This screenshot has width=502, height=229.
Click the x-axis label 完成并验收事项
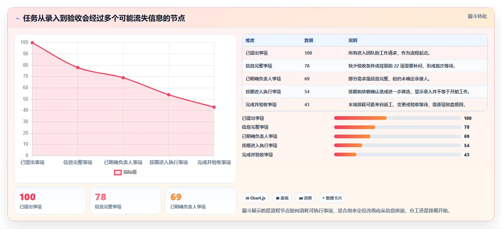(214, 163)
